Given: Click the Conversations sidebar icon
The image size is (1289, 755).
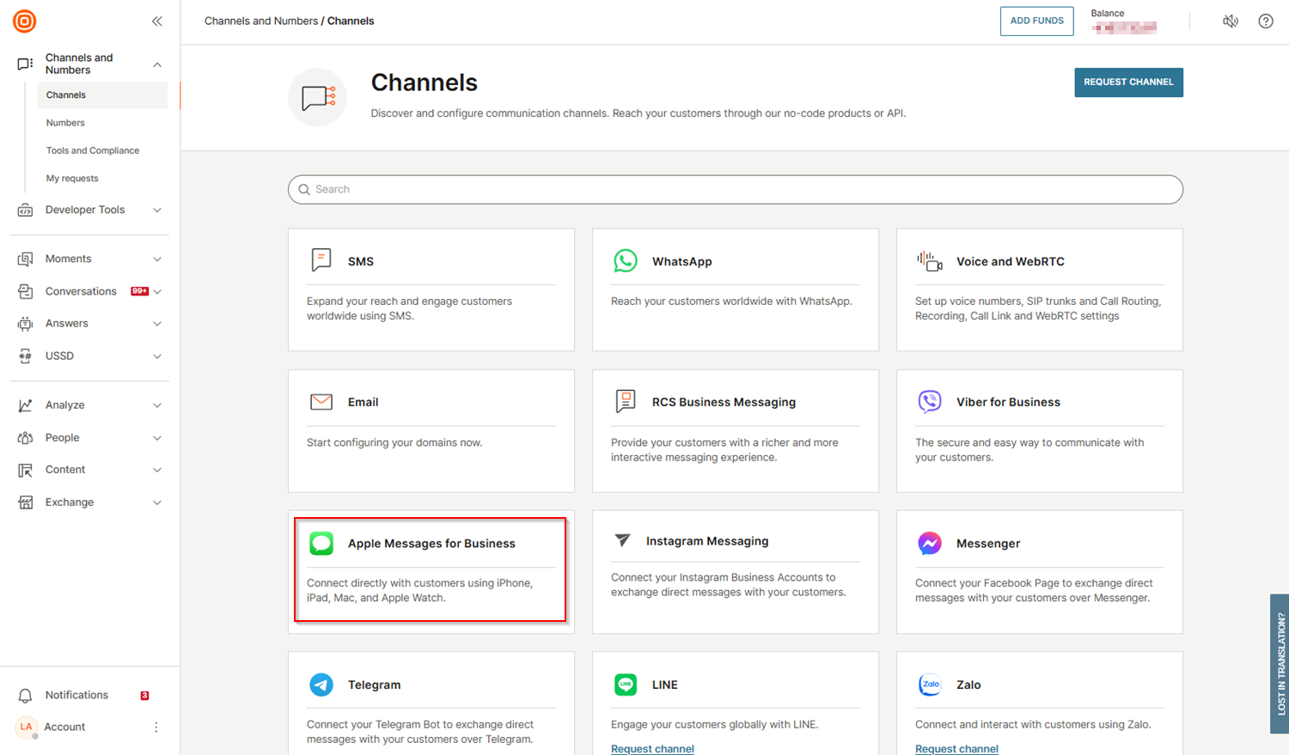Looking at the screenshot, I should click(26, 291).
